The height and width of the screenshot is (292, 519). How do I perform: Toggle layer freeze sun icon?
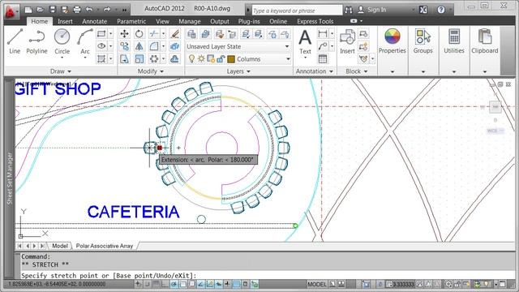201,59
